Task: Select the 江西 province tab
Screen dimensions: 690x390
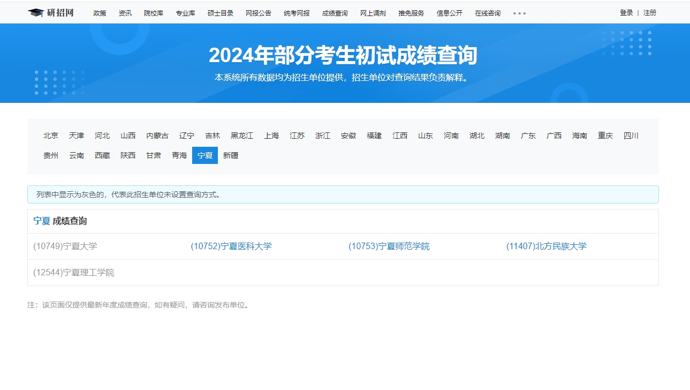Action: (400, 136)
